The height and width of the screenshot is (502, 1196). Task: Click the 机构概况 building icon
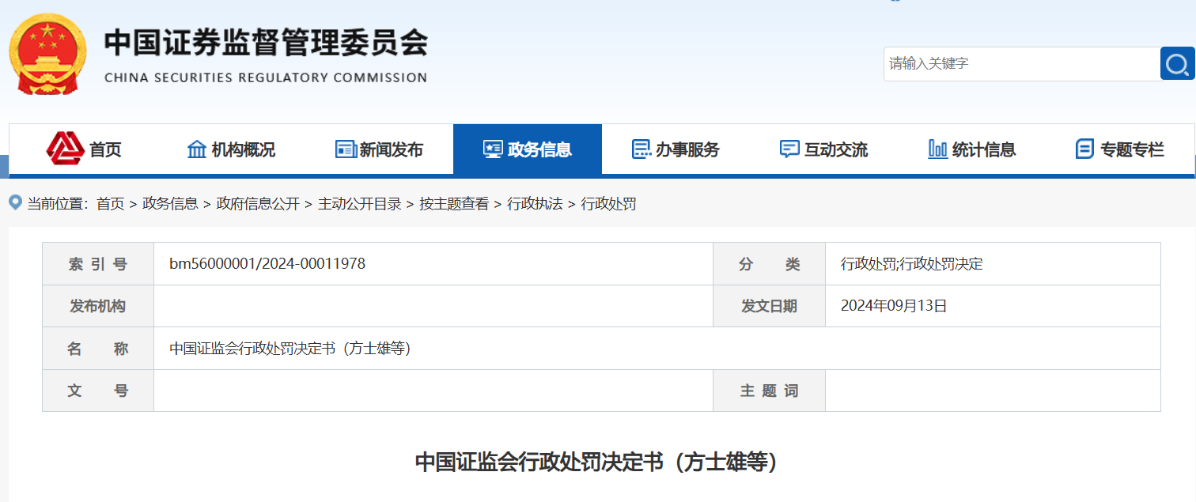point(196,149)
